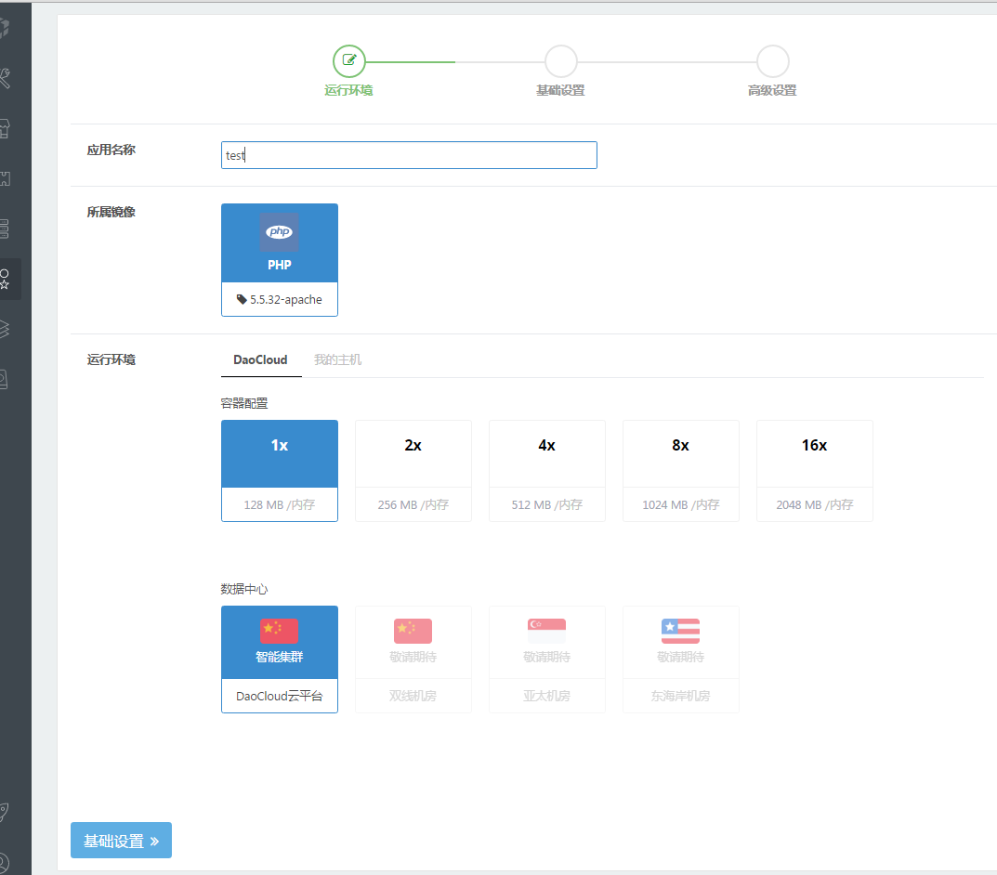Focus the 应用名称 input containing test
This screenshot has height=875, width=997.
coord(409,155)
